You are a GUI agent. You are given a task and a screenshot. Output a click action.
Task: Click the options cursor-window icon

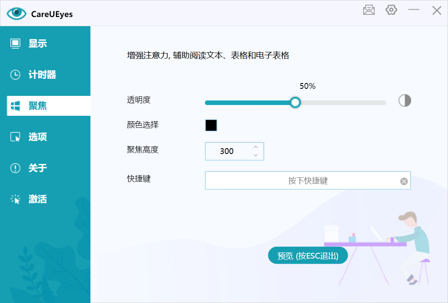[15, 137]
